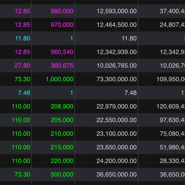
Task: Select the 12,464,500.00 value cell
Action: 116,25
